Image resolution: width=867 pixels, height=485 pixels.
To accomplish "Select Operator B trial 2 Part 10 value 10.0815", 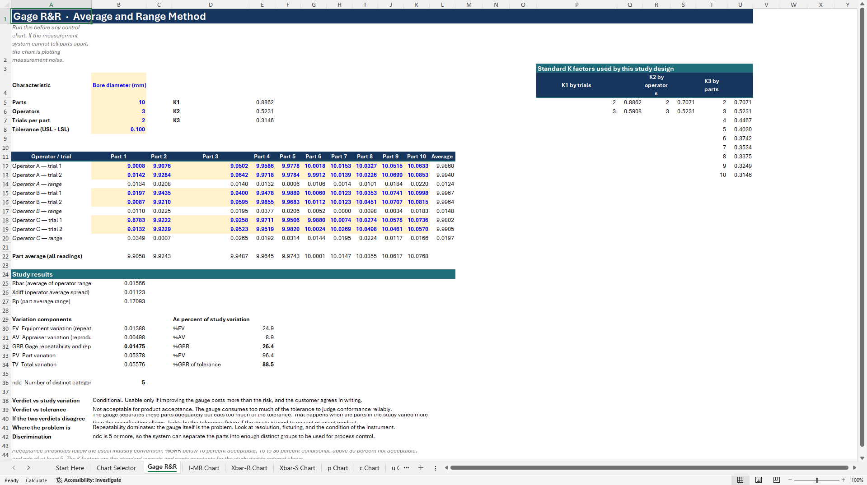I will coord(417,202).
